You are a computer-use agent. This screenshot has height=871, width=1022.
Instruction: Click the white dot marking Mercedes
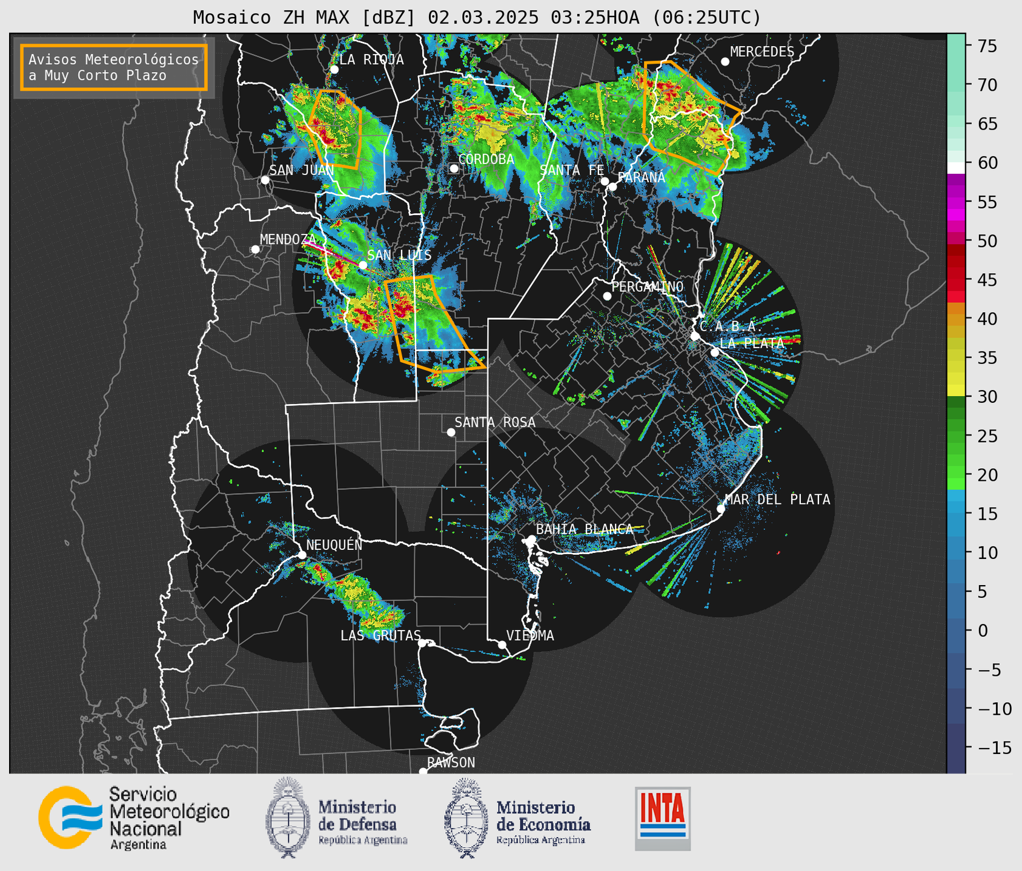725,62
